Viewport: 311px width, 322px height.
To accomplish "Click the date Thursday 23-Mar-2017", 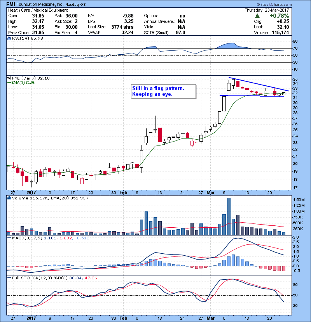I will [267, 10].
